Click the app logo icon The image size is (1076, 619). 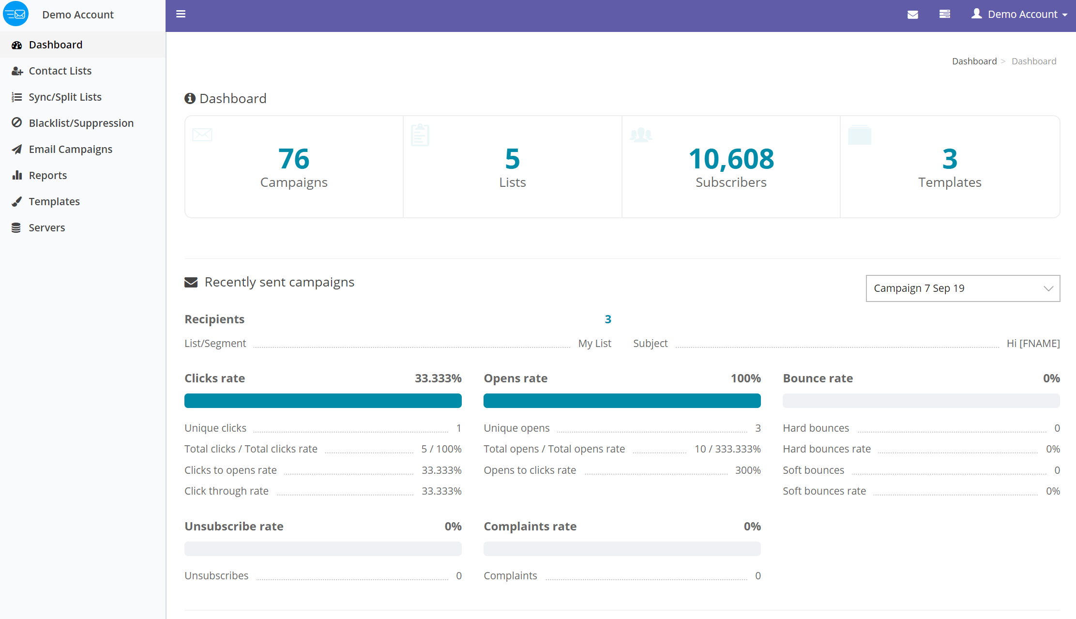coord(16,14)
